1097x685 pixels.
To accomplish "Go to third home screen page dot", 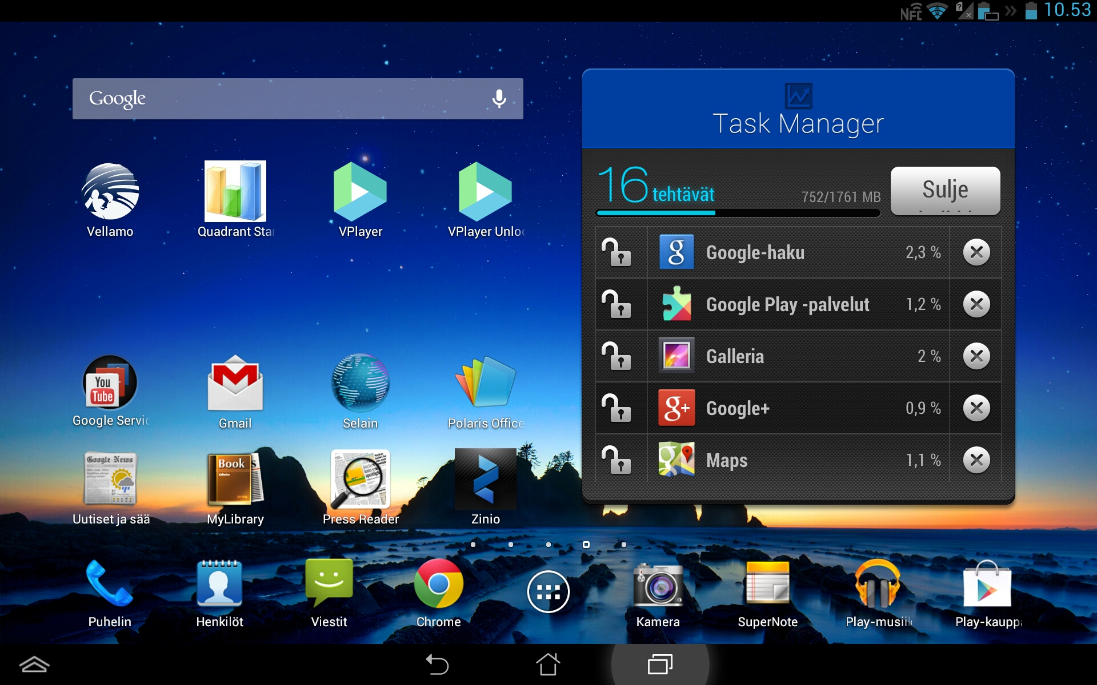I will pyautogui.click(x=548, y=545).
